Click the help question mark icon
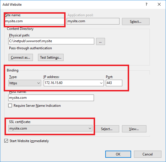Screen dimensions: 166x162 click(x=146, y=4)
